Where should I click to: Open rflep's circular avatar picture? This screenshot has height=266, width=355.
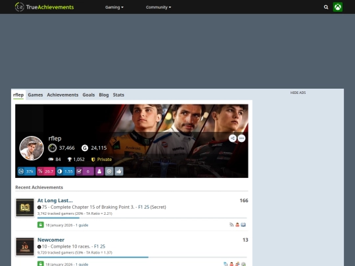32,148
